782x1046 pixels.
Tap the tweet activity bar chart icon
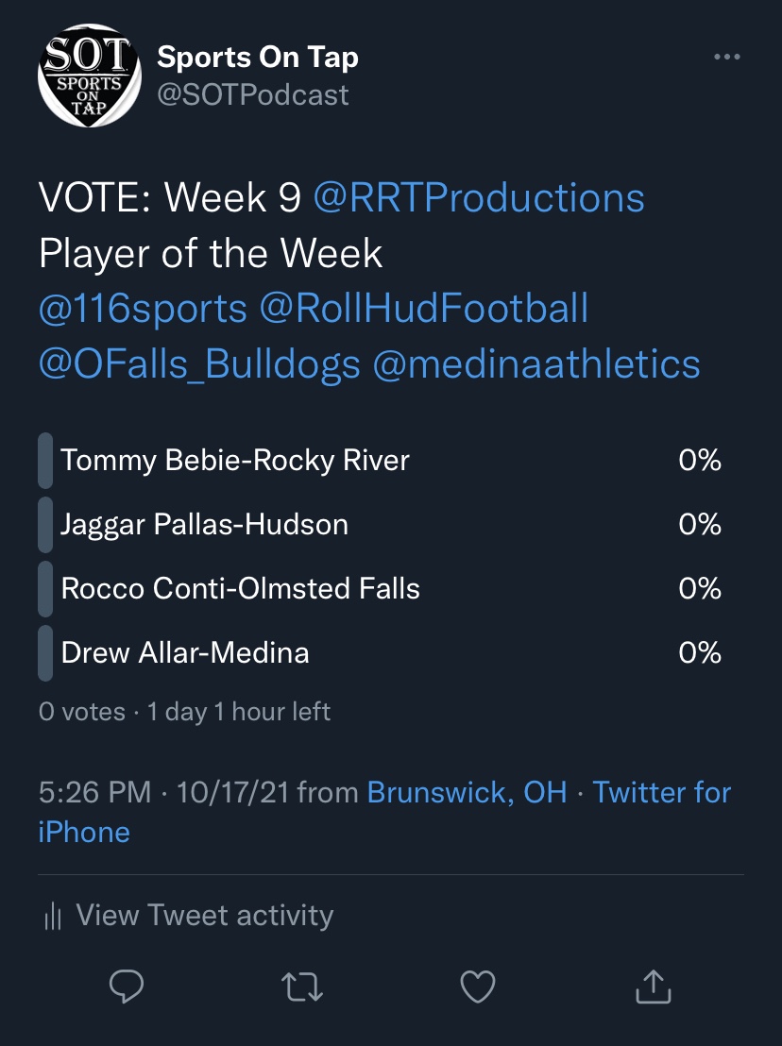(53, 916)
